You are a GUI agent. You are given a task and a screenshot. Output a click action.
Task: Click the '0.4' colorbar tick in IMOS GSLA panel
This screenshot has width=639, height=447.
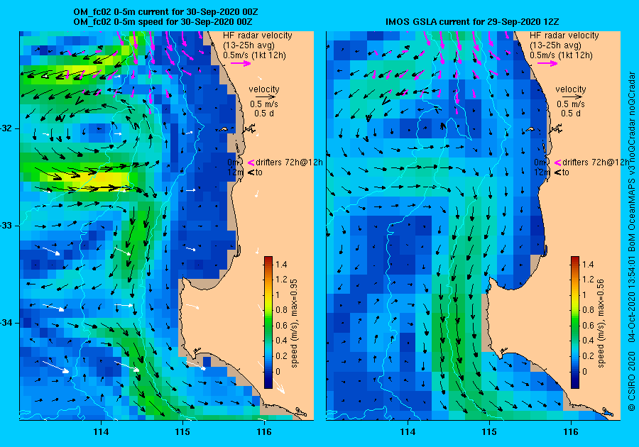(x=588, y=341)
